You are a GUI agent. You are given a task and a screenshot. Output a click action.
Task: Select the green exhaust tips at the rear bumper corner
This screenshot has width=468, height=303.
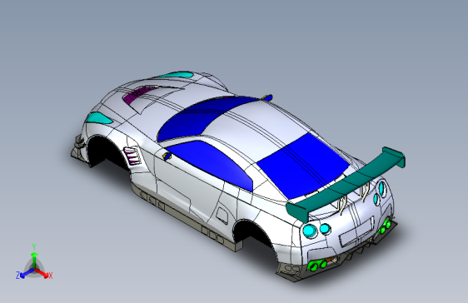point(317,265)
